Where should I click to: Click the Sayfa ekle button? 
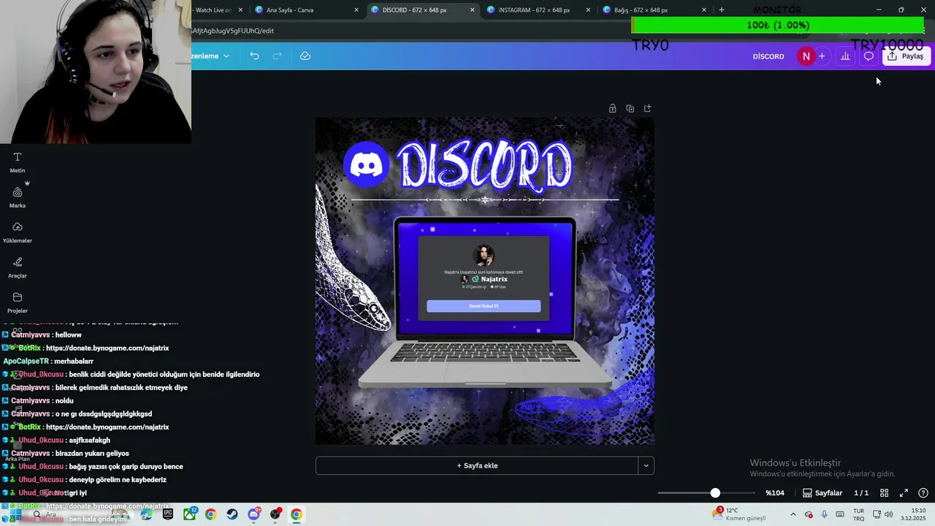pyautogui.click(x=477, y=465)
